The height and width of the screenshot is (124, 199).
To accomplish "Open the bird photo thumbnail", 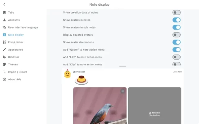I will pyautogui.click(x=100, y=106).
